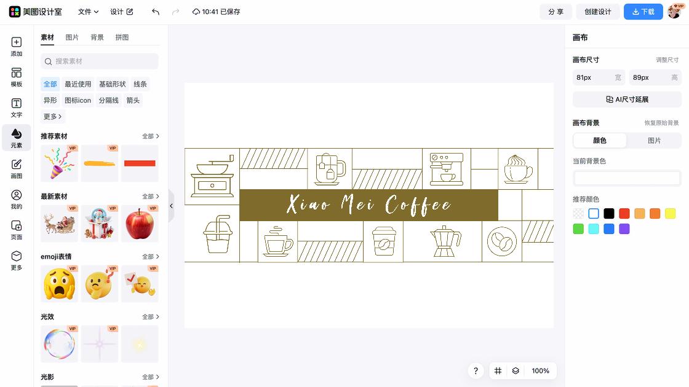Open the 文件 dropdown menu

(x=88, y=12)
